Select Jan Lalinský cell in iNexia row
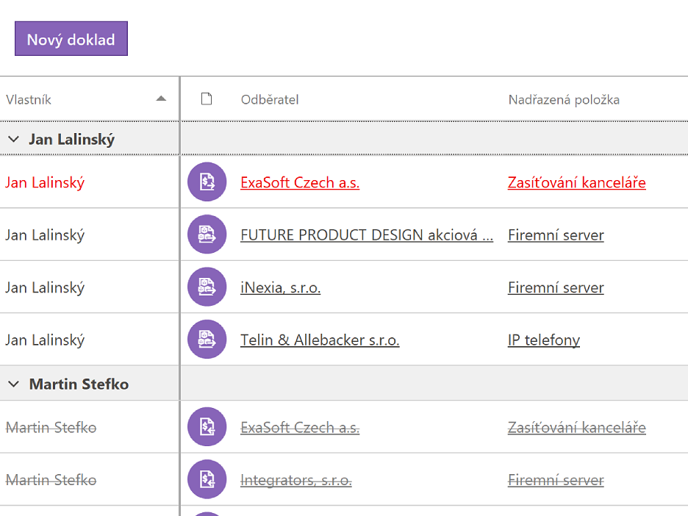The image size is (688, 516). point(45,287)
